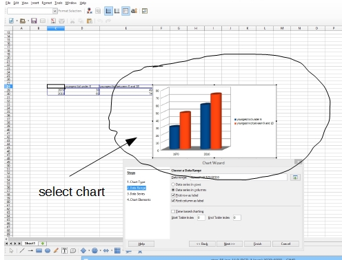
Task: Click the Paste clipboard icon
Action: 90,21
